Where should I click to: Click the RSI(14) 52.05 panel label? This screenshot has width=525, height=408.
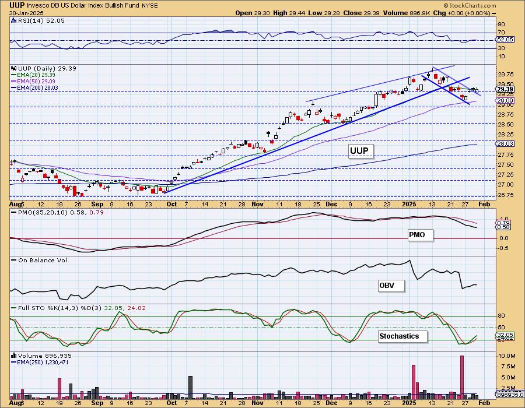[41, 20]
